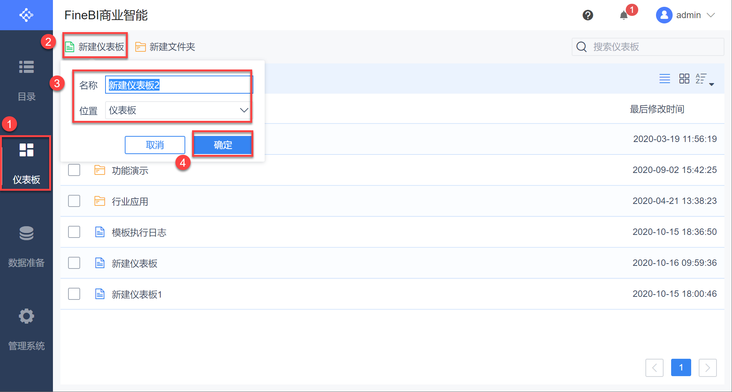Open the notifications bell
The image size is (732, 392).
[x=624, y=15]
